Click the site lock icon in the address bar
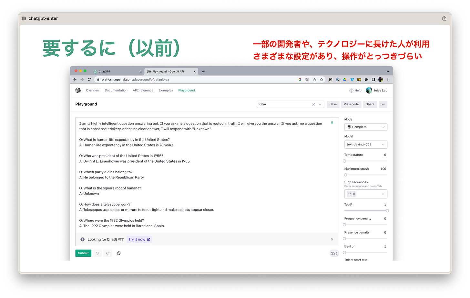 pos(98,80)
